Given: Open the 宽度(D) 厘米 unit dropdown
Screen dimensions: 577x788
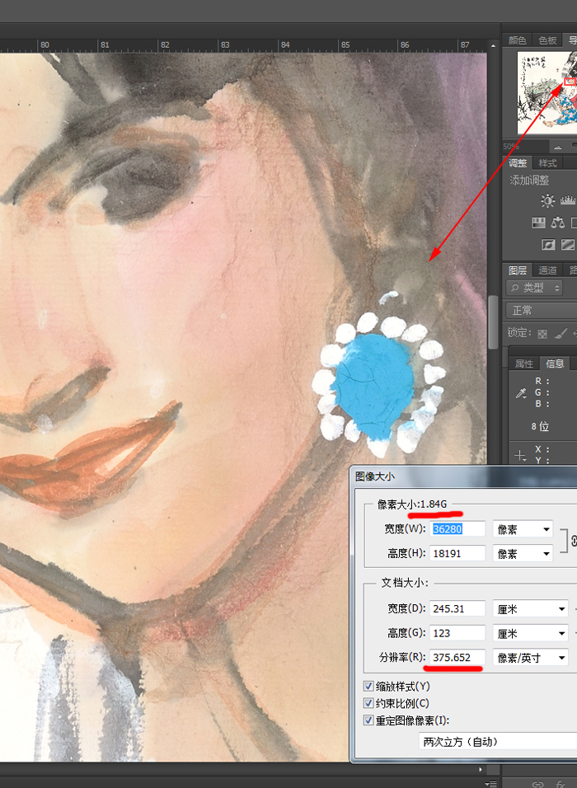Looking at the screenshot, I should click(531, 608).
